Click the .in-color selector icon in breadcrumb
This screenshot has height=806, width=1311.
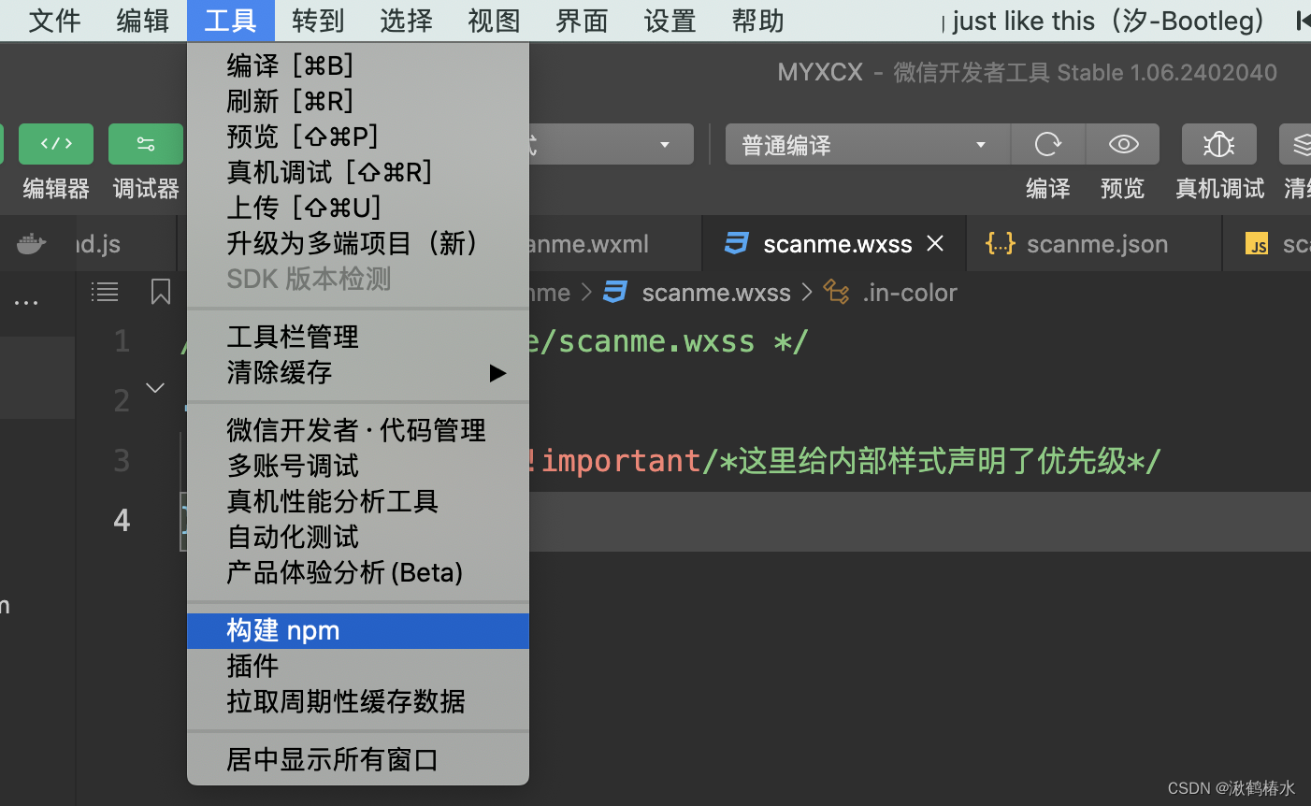pyautogui.click(x=836, y=293)
